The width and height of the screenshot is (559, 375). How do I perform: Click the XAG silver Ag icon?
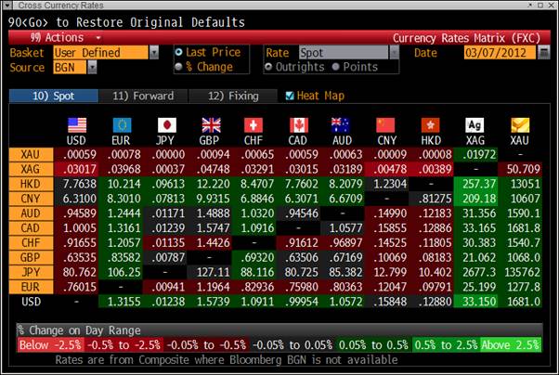[474, 124]
